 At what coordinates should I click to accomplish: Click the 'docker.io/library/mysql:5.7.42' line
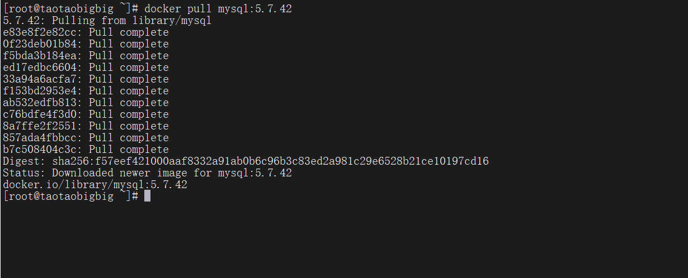tap(95, 185)
